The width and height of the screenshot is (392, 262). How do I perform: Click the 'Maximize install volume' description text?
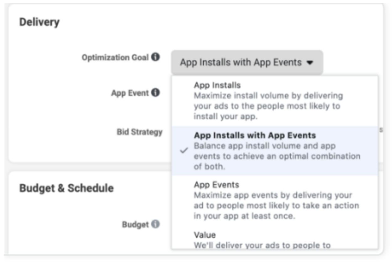pyautogui.click(x=268, y=106)
